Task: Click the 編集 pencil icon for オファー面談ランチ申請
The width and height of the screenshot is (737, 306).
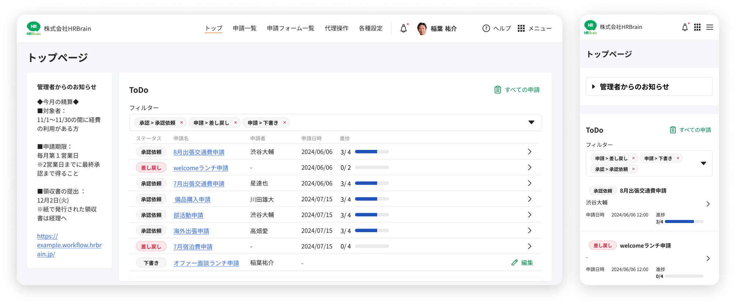Action: tap(514, 262)
